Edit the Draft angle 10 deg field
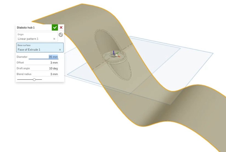Screen dimensions: 226x152 click(x=45, y=69)
